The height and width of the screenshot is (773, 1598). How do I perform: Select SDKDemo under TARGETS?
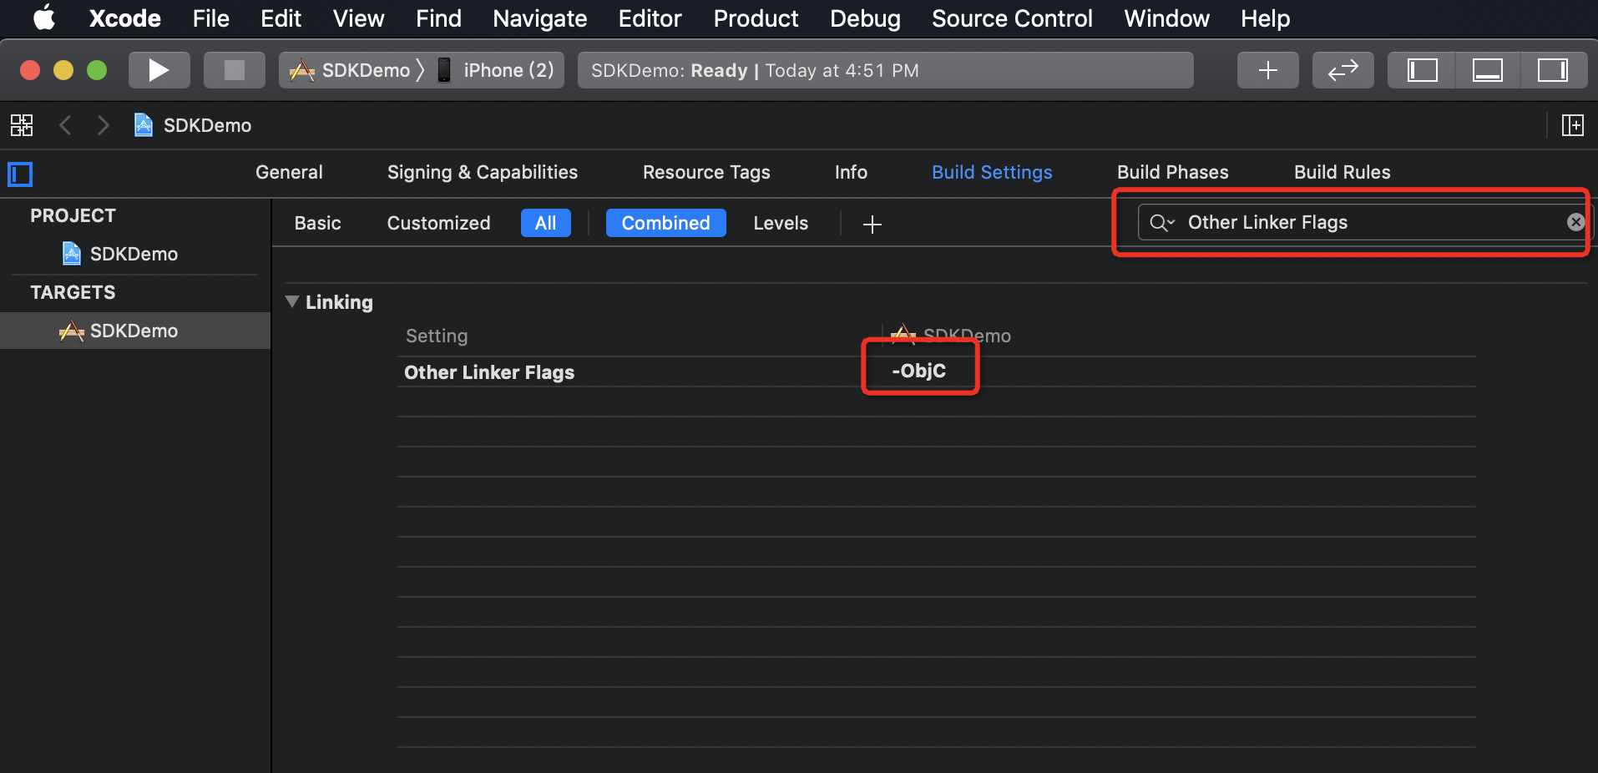[x=135, y=331]
